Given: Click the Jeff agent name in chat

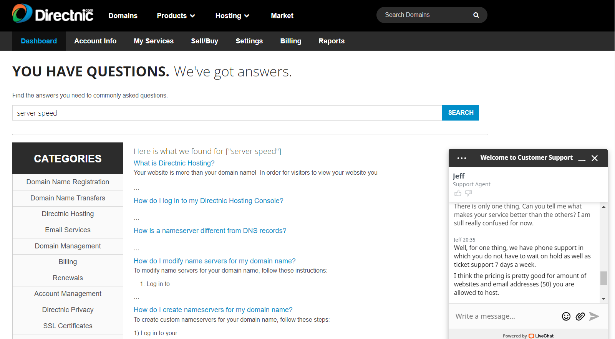Looking at the screenshot, I should (459, 176).
